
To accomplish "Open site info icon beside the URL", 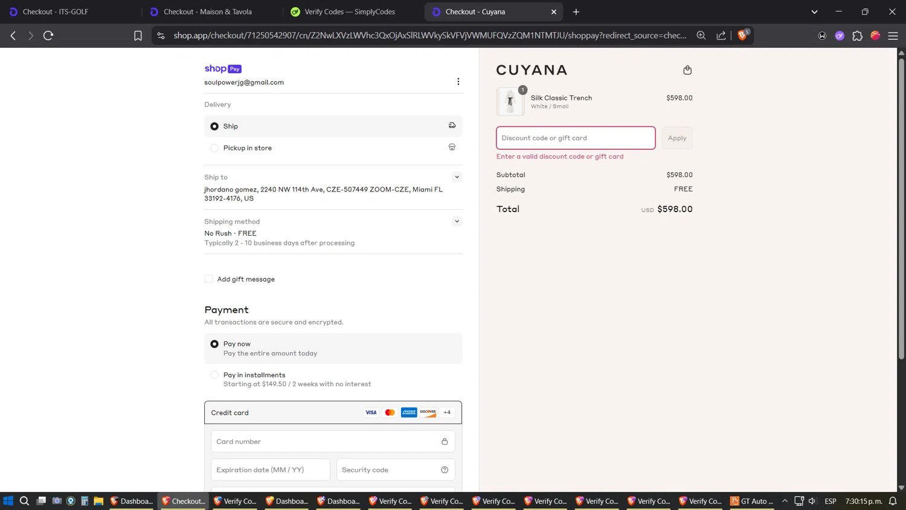I will pyautogui.click(x=161, y=36).
